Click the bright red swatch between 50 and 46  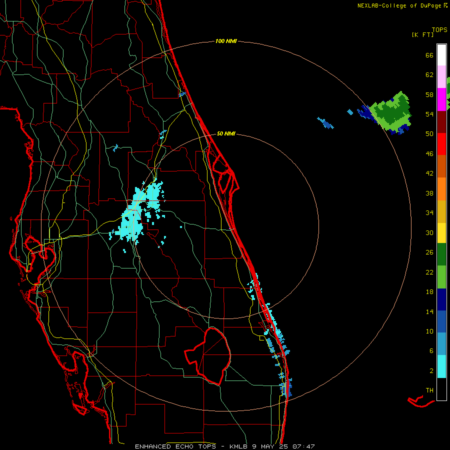441,144
